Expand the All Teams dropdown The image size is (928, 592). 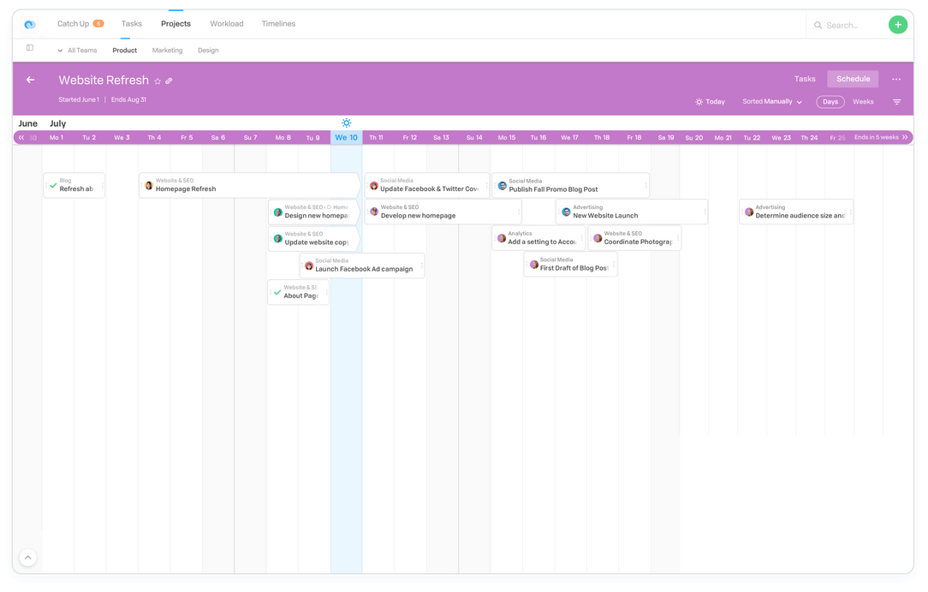tap(78, 51)
